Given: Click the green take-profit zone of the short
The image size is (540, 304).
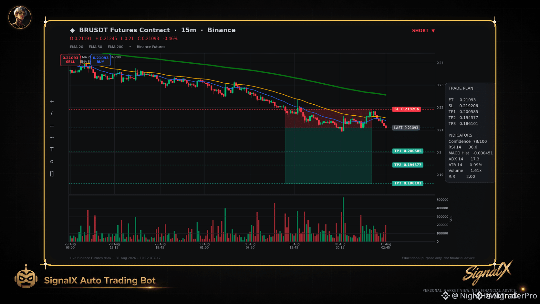Looking at the screenshot, I should [x=328, y=156].
